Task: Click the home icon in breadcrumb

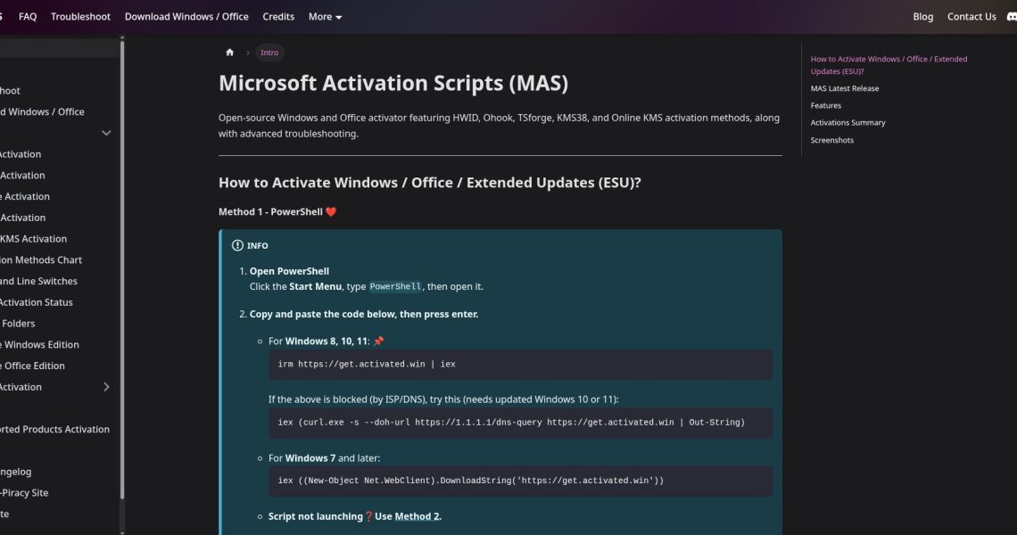Action: [230, 53]
